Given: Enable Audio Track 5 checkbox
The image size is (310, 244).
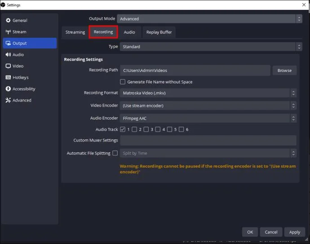Looking at the screenshot, I should (x=169, y=129).
